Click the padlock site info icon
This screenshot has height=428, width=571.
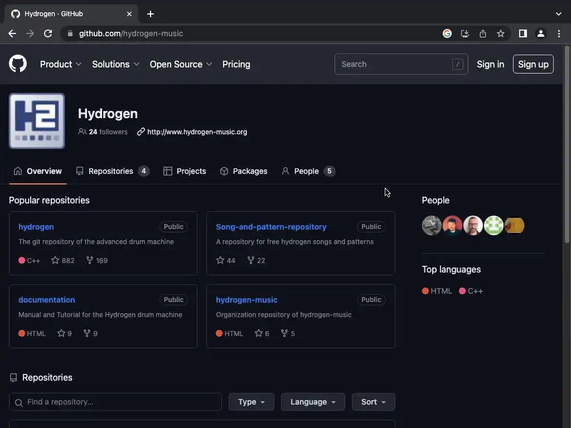(x=70, y=33)
